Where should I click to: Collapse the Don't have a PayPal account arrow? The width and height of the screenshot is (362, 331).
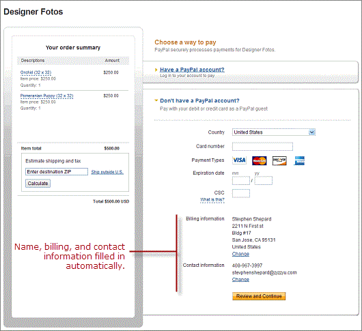pos(156,100)
